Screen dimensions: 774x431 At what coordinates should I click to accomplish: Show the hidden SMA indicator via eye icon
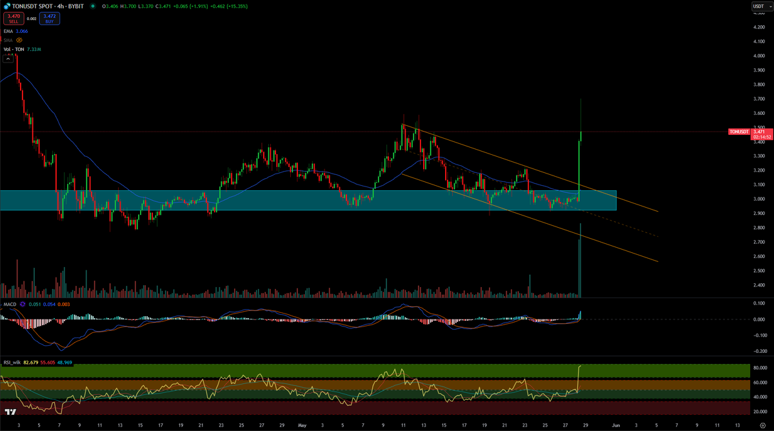coord(19,40)
